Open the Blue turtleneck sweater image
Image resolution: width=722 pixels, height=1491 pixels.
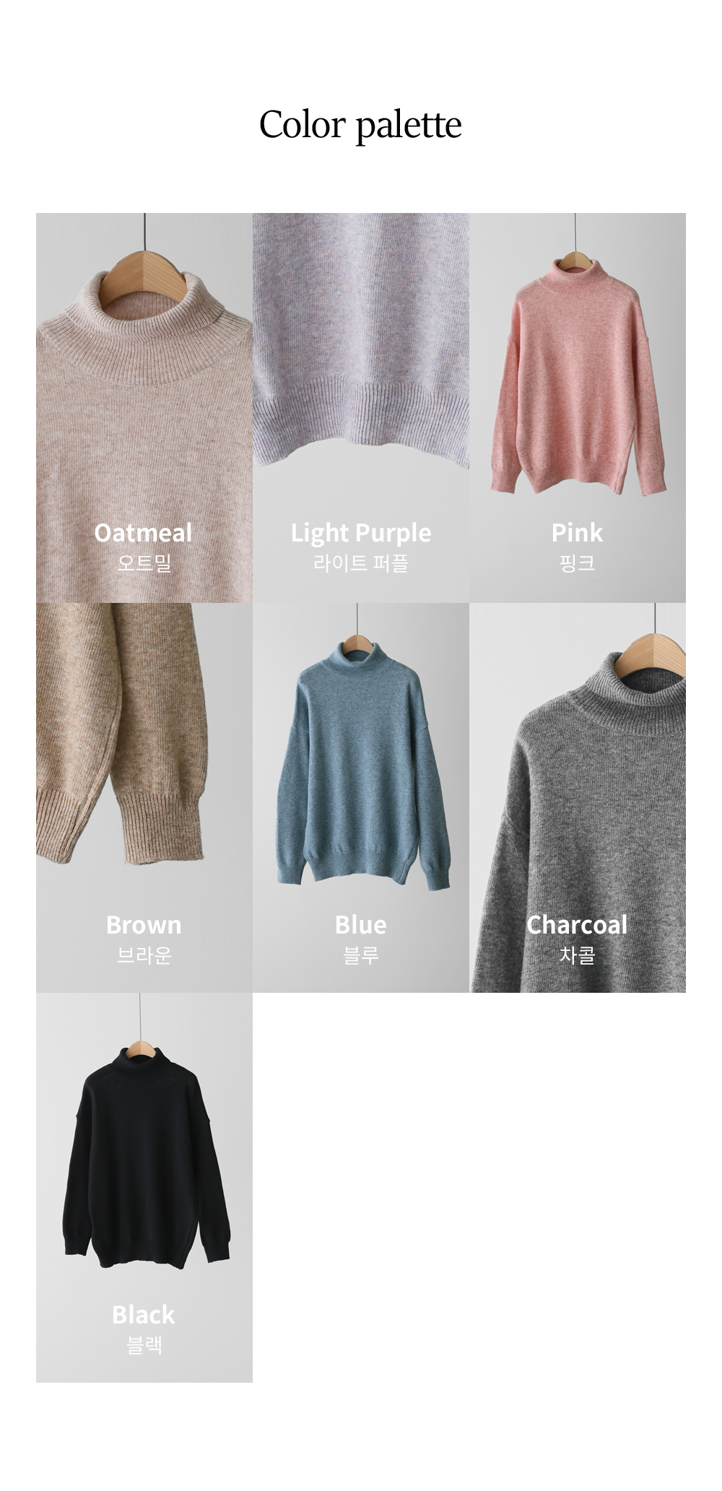(361, 798)
